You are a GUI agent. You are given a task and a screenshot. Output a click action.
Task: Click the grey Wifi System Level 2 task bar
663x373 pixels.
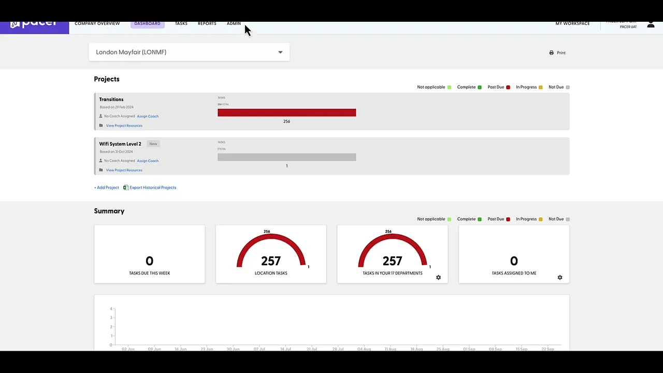(286, 157)
